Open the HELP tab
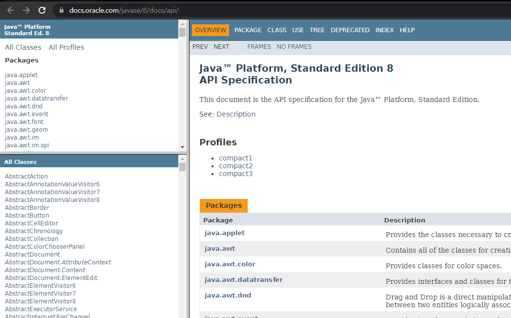The height and width of the screenshot is (318, 511). [407, 30]
